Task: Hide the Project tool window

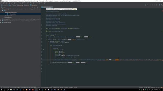Action: click(x=39, y=7)
